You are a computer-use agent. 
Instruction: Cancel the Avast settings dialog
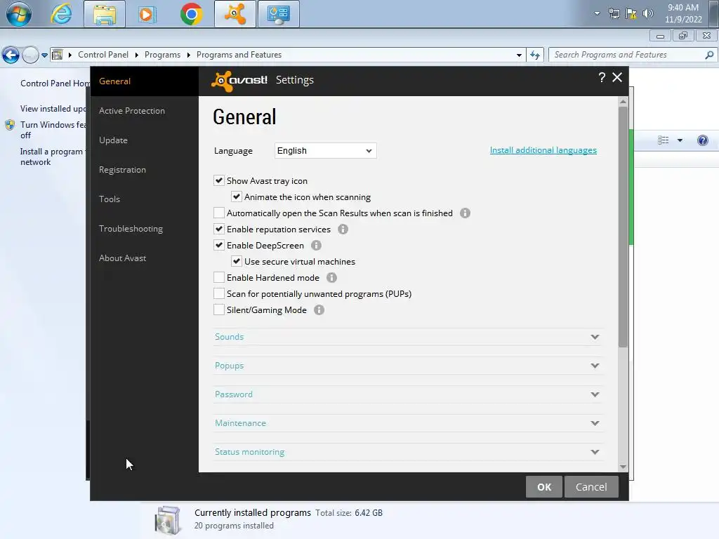pos(591,487)
